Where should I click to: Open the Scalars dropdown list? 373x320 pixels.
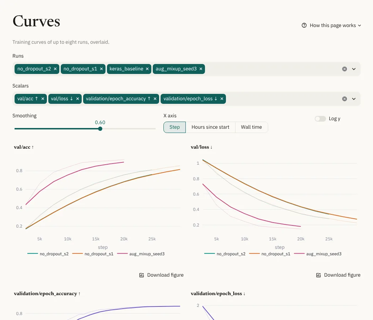click(354, 99)
